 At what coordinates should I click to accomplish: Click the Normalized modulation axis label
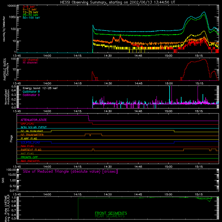click(7, 97)
